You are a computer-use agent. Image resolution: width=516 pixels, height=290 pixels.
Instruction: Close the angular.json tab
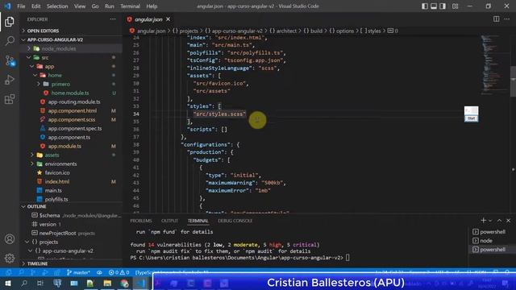coord(169,19)
